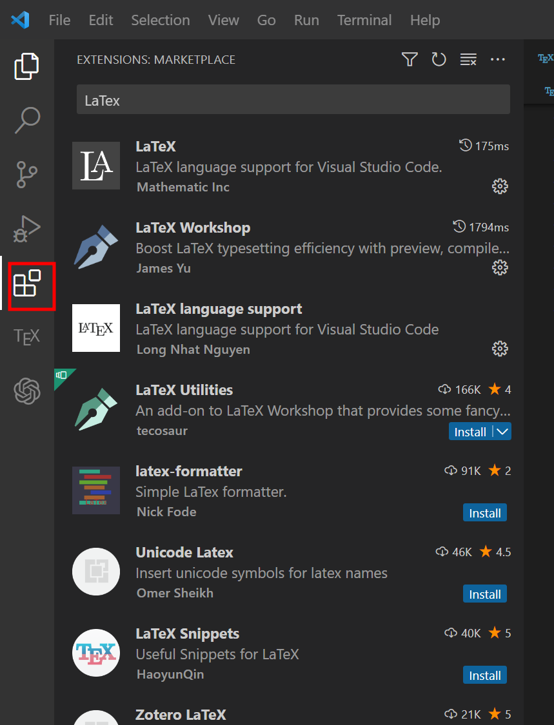
Task: Open the Selection menu
Action: pos(161,21)
